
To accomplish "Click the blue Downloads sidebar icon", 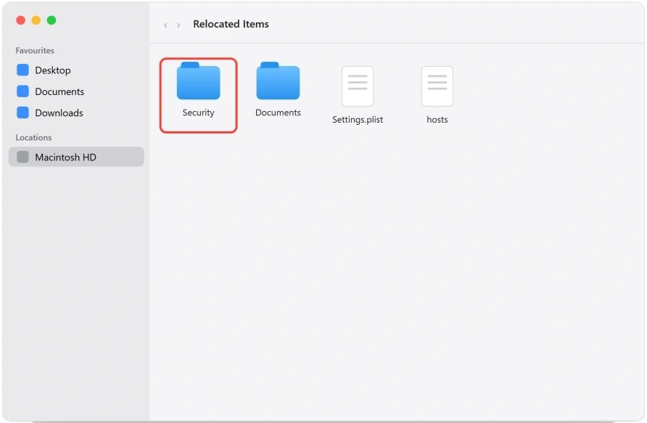I will click(22, 112).
